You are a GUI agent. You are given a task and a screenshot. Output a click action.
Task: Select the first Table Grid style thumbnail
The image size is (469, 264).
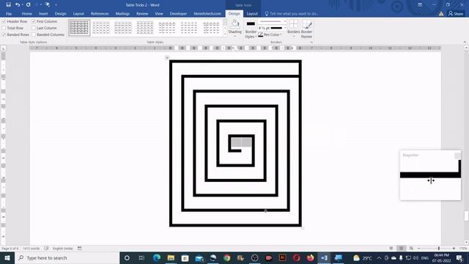click(79, 28)
